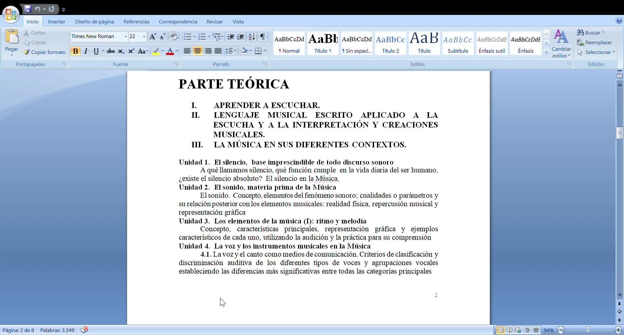Viewport: 624px width, 335px height.
Task: Align text right
Action: (x=208, y=51)
